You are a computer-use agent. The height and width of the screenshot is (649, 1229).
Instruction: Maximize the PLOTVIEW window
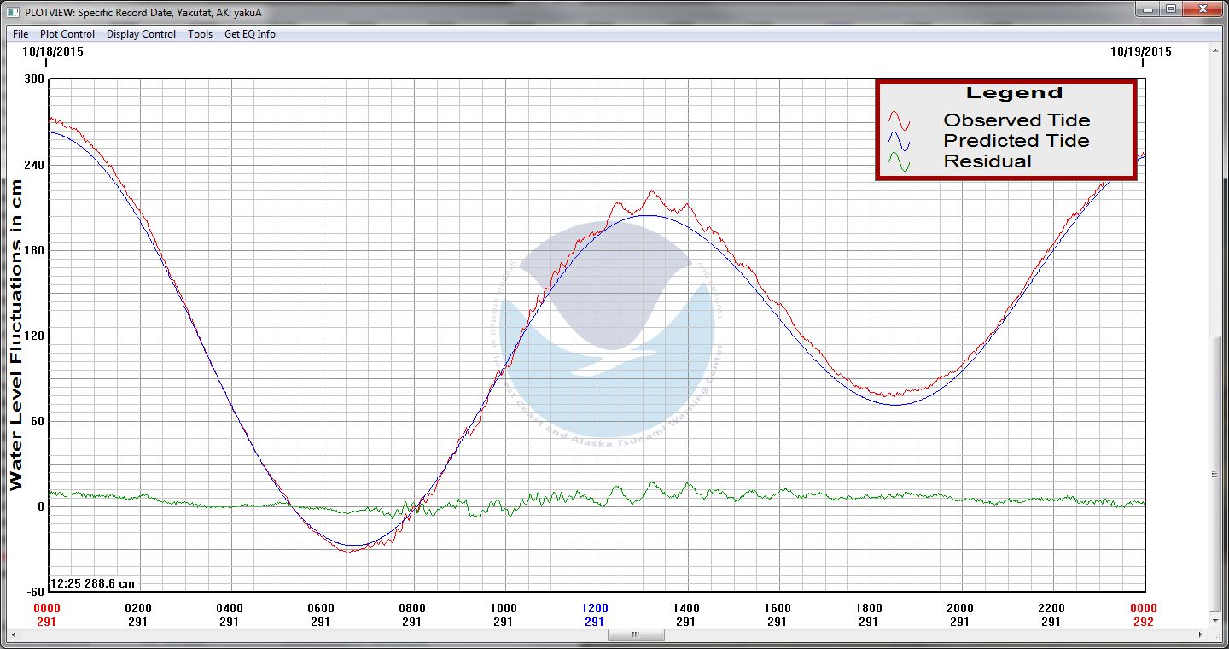tap(1170, 9)
